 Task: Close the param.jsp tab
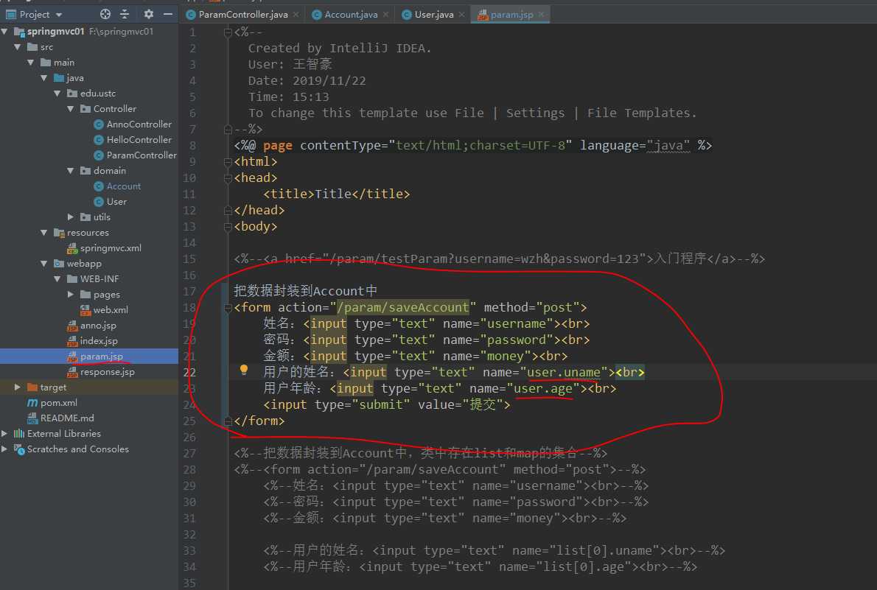pyautogui.click(x=542, y=15)
